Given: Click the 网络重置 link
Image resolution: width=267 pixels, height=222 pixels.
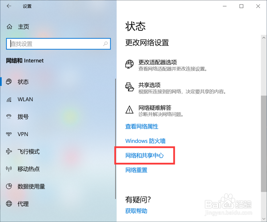Looking at the screenshot, I should coord(136,170).
